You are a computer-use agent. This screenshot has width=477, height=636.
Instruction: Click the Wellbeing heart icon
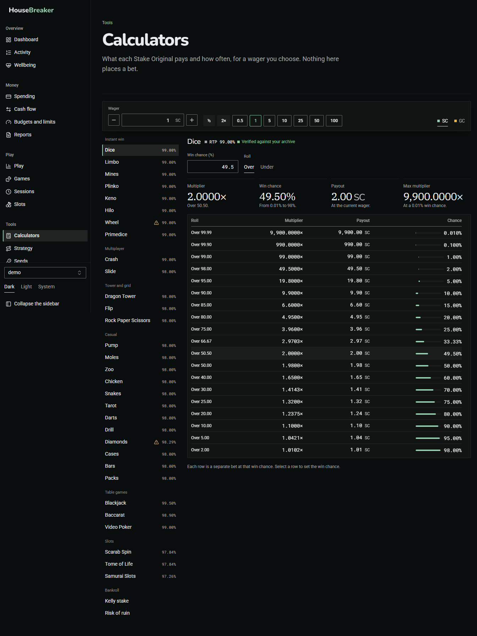(9, 65)
